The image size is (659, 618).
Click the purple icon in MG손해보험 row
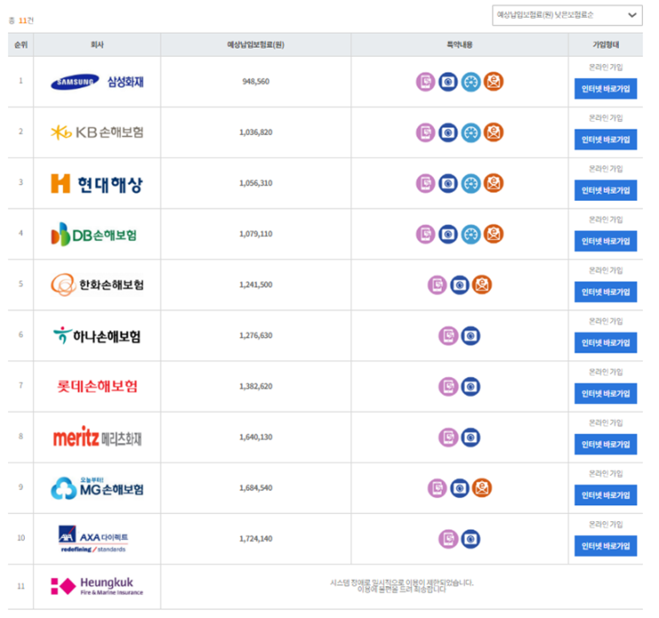(x=437, y=488)
